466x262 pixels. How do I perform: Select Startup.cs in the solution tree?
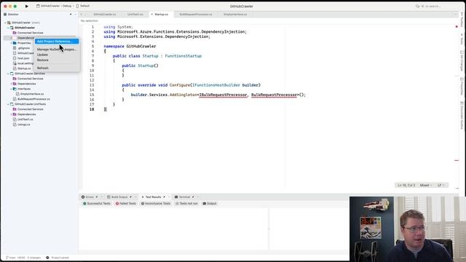coord(24,68)
